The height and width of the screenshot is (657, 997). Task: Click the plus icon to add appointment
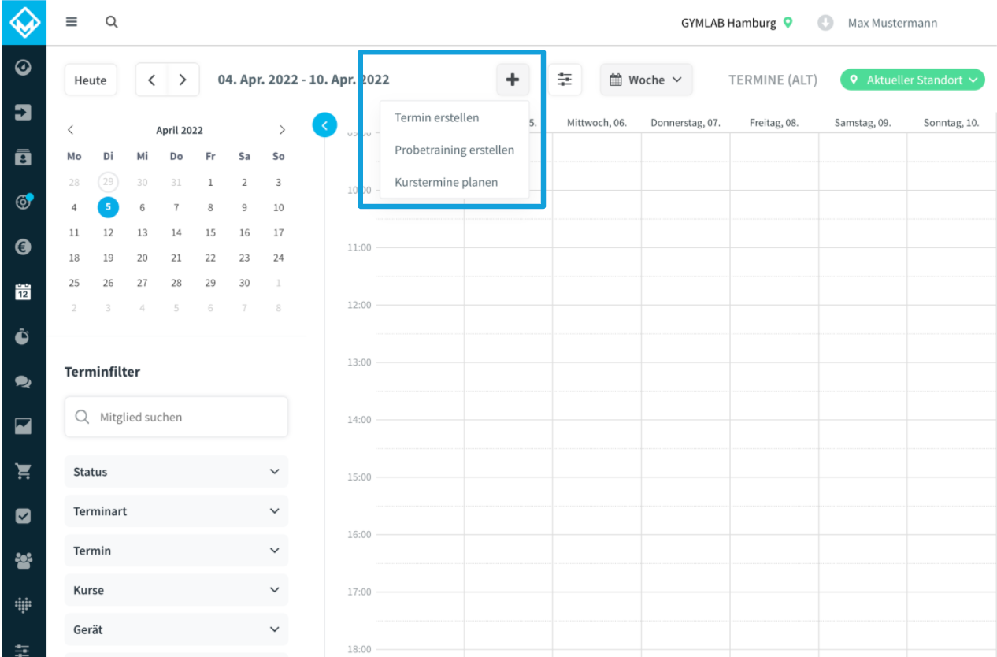tap(513, 80)
